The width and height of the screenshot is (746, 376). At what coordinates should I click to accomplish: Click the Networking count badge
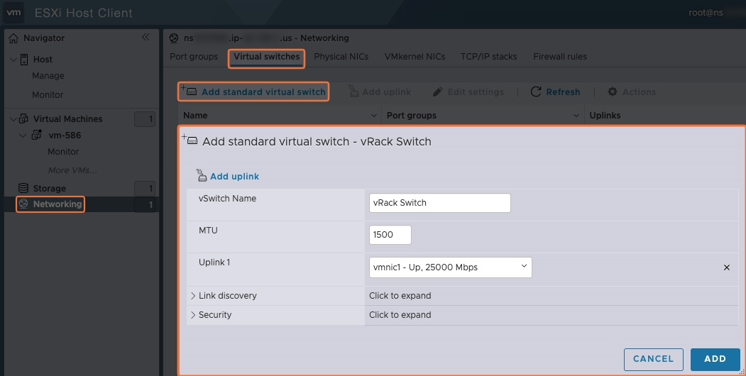point(145,205)
